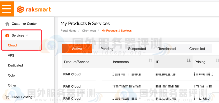Image resolution: width=219 pixels, height=103 pixels.
Task: Select VPS under Services
Action: [11, 56]
